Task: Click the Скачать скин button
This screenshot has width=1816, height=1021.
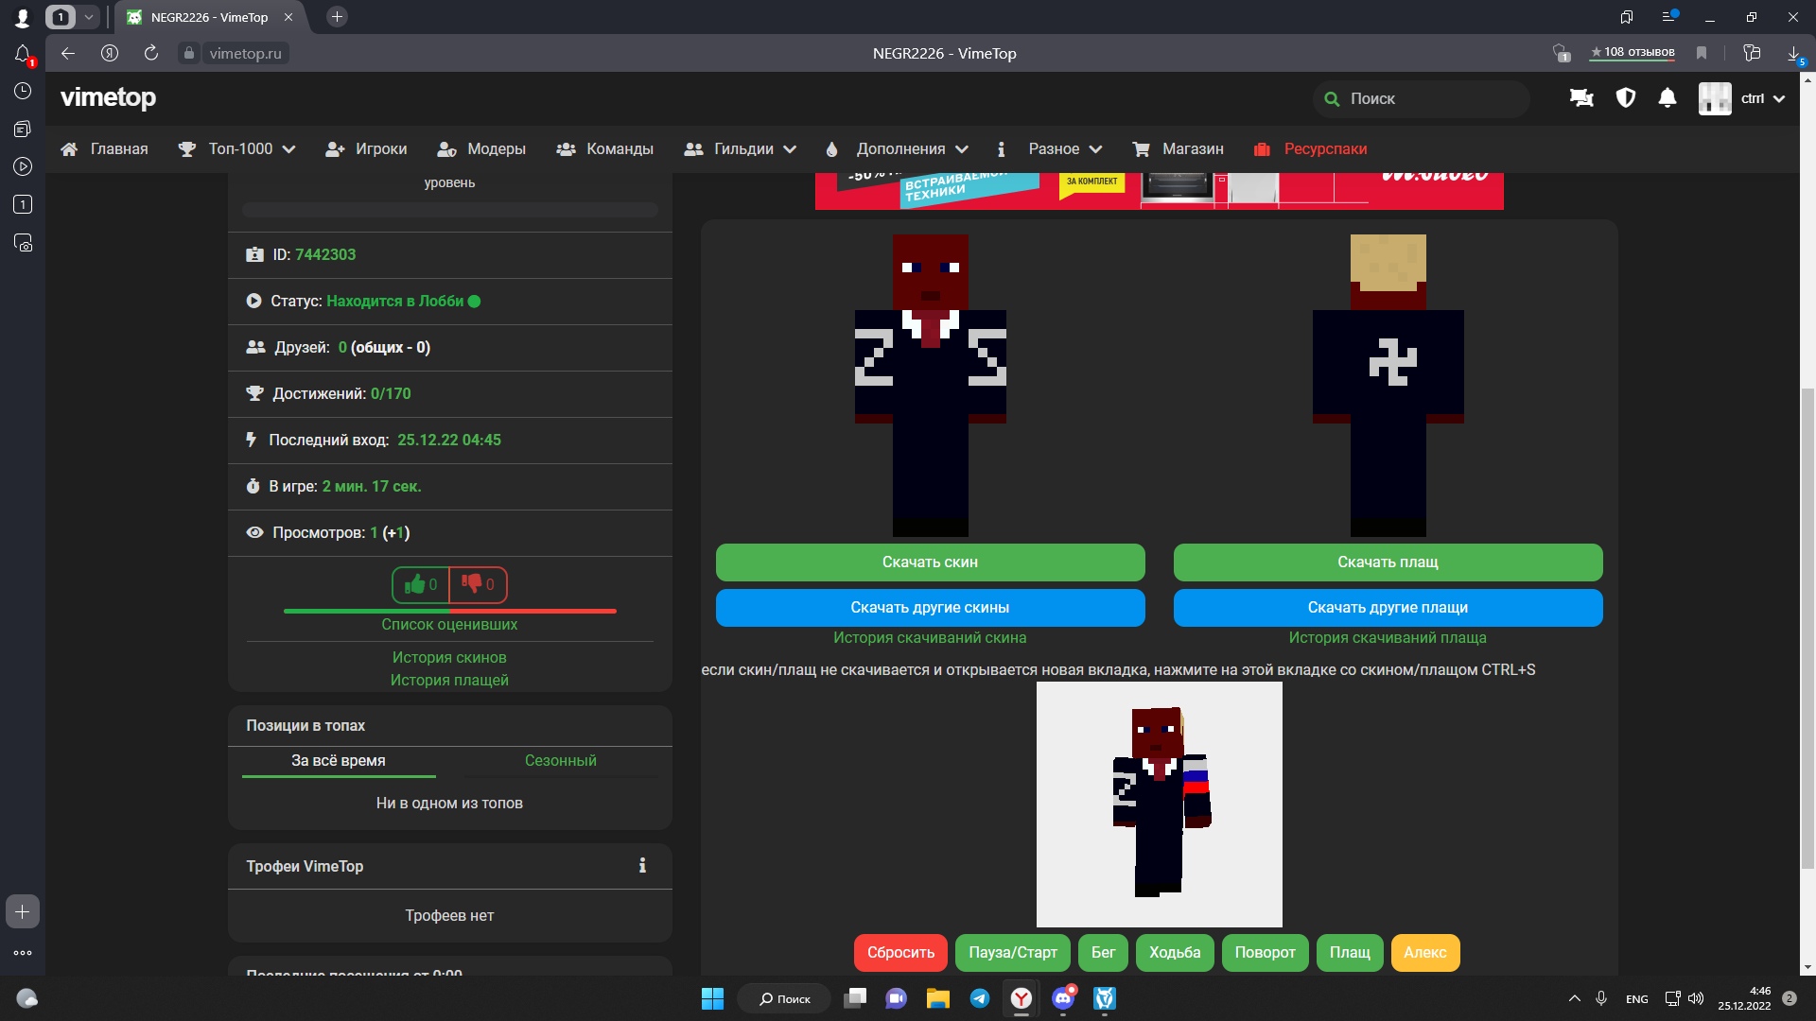Action: point(930,562)
